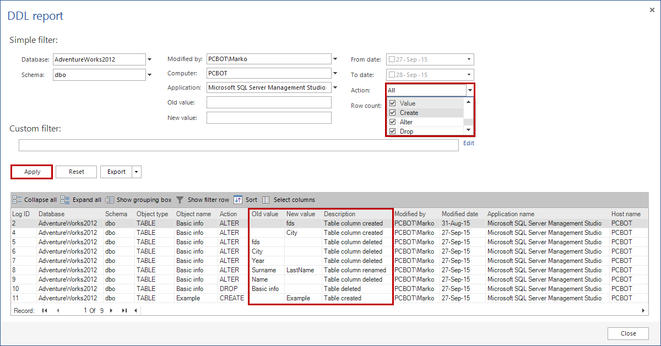Viewport: 661px width, 346px height.
Task: Open the Modified by dropdown
Action: point(335,59)
